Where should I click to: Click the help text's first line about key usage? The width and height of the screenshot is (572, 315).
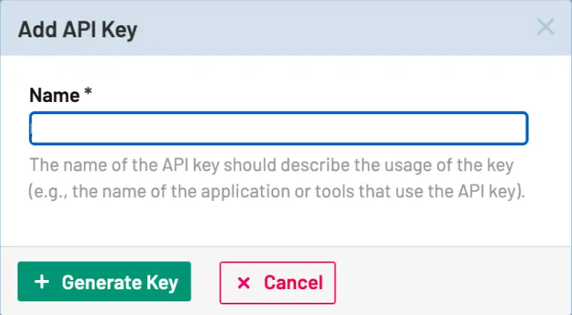[x=272, y=165]
